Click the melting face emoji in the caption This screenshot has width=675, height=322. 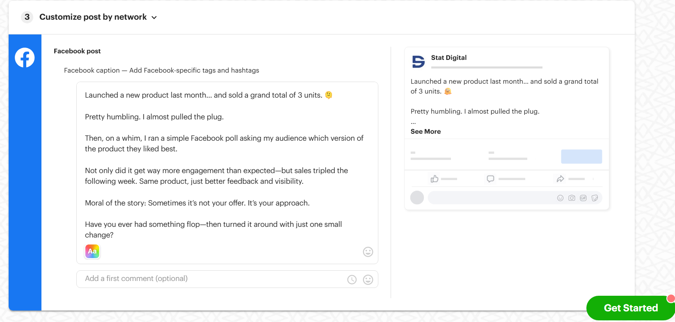coord(329,95)
